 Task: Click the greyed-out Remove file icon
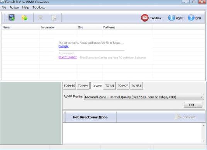(x=40, y=18)
